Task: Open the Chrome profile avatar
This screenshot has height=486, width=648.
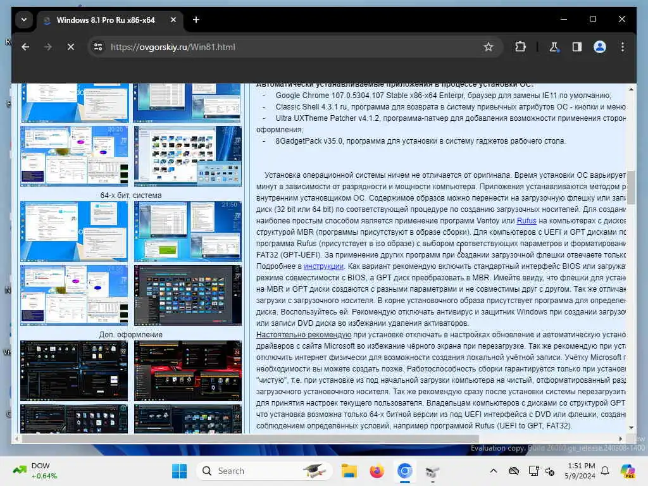Action: (x=600, y=47)
